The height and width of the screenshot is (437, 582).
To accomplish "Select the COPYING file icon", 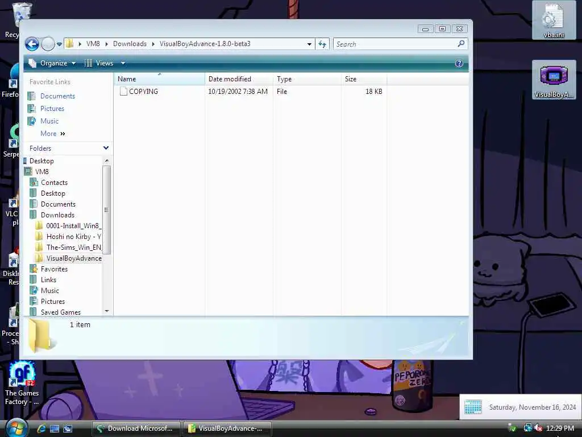I will click(123, 92).
